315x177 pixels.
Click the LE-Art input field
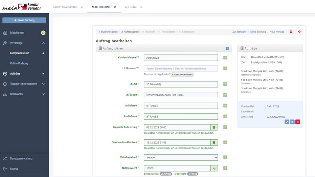pos(181,84)
